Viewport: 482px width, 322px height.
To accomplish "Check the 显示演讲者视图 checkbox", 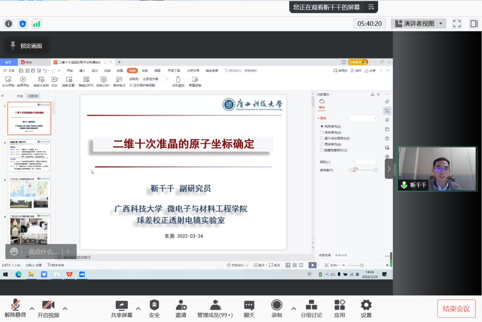I will click(x=131, y=85).
